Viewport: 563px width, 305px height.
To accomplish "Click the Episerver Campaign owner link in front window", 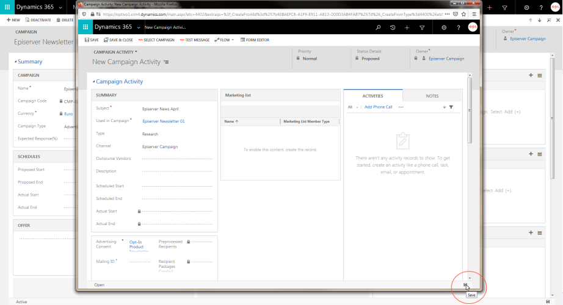I will 446,59.
